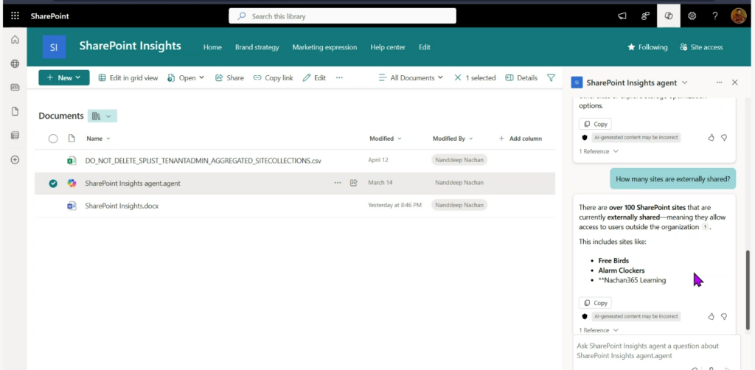Open Help center navigation item

tap(388, 47)
